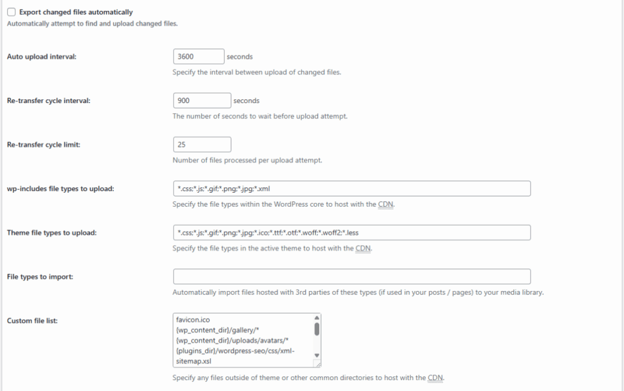
Task: Click the Custom file list scrollbar thumb
Action: click(x=317, y=329)
